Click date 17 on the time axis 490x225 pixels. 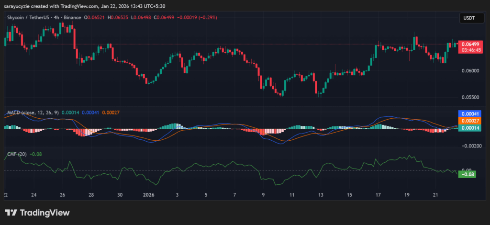[x=379, y=195]
